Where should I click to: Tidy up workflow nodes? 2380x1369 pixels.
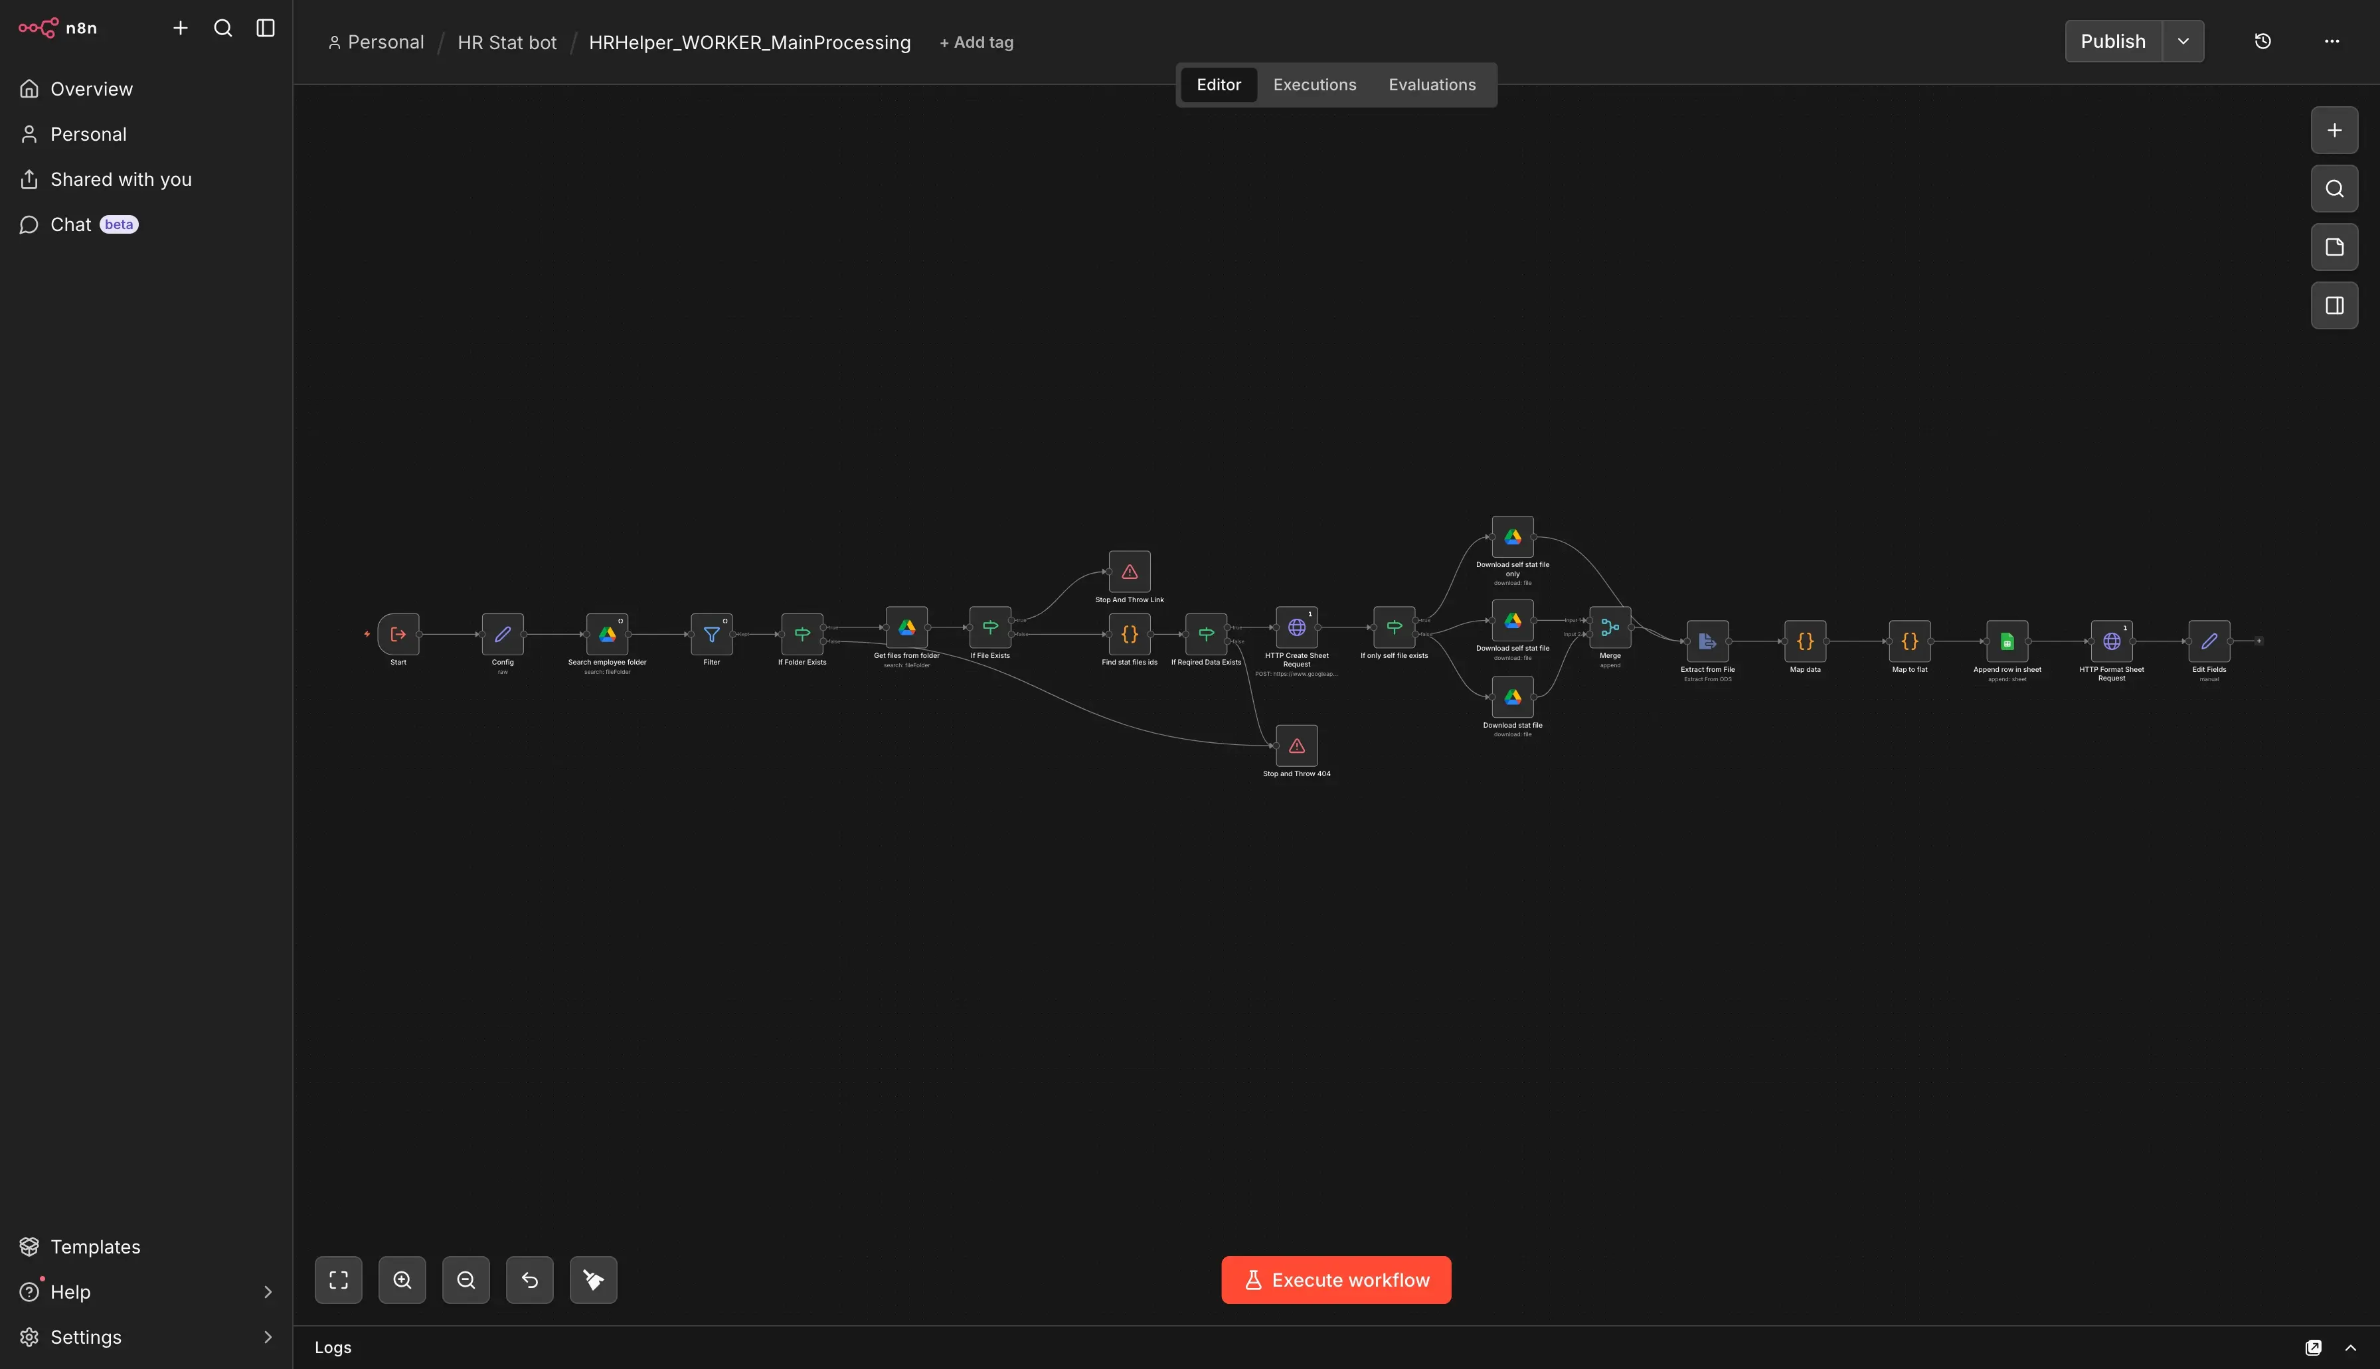click(x=594, y=1279)
